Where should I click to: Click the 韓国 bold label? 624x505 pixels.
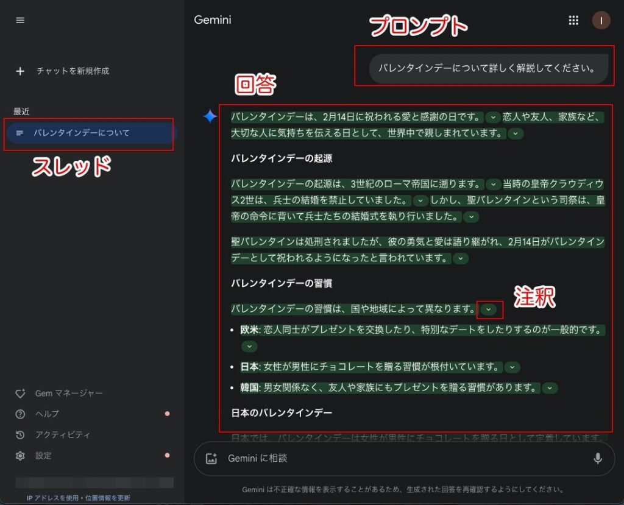click(x=249, y=387)
